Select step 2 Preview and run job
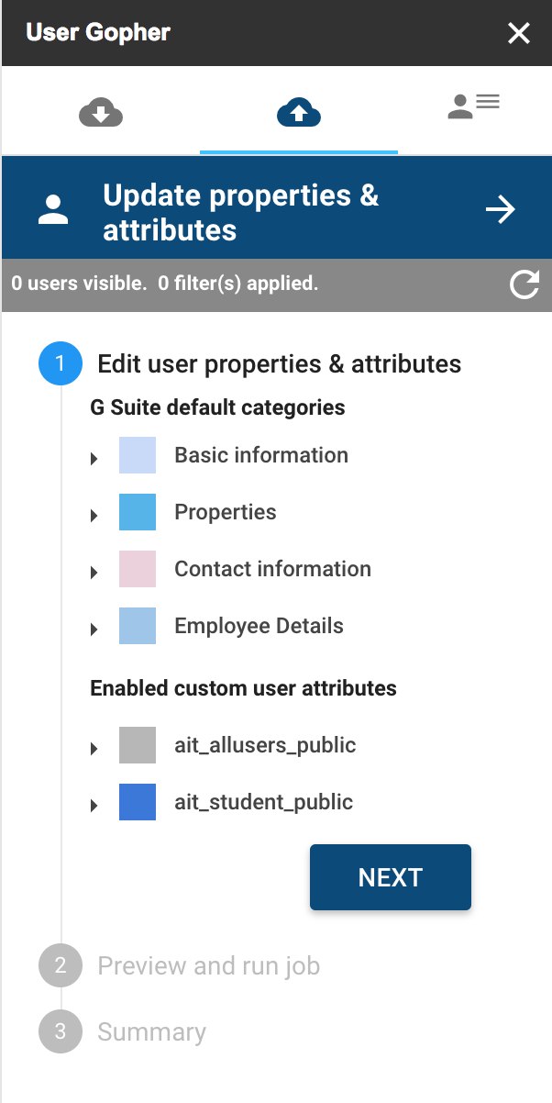The height and width of the screenshot is (1103, 552). (x=208, y=965)
